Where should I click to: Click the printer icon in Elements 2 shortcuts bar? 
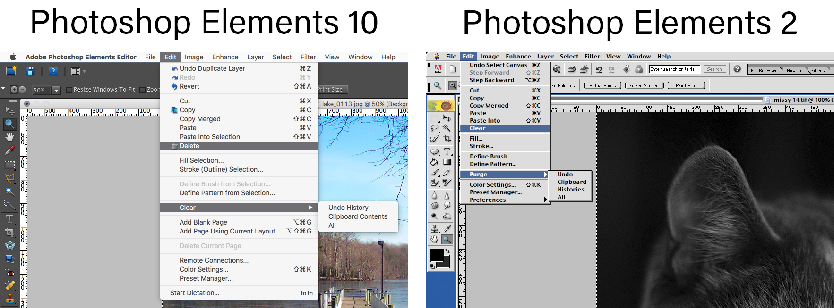click(x=571, y=69)
